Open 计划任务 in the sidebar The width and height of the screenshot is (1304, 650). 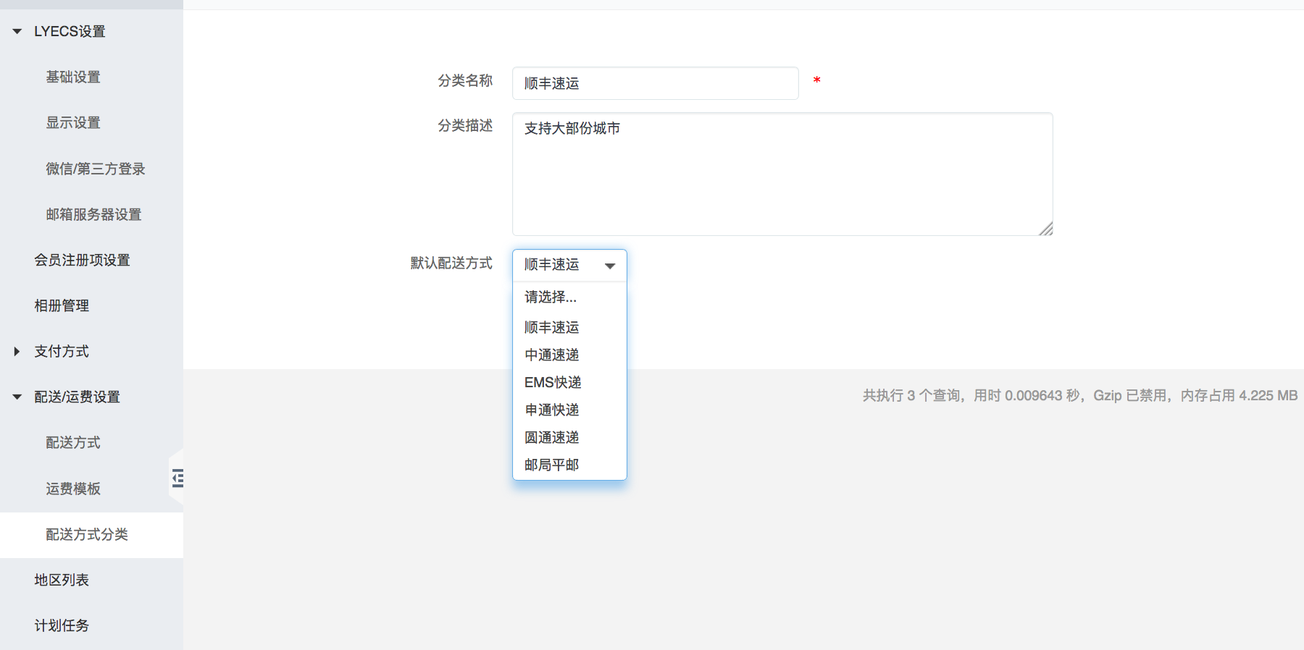click(62, 625)
